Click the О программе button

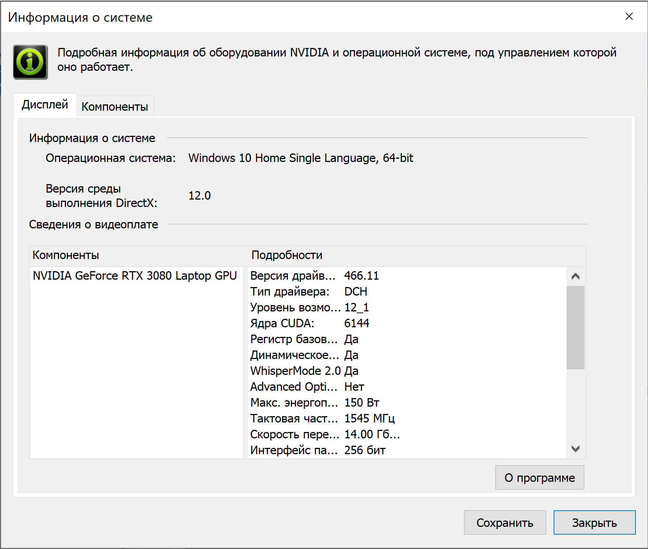540,477
